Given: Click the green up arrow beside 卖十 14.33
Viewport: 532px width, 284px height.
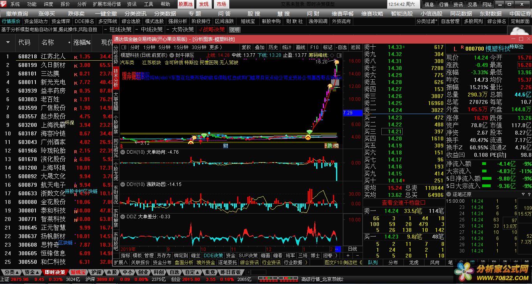Looking at the screenshot, I should (403, 47).
